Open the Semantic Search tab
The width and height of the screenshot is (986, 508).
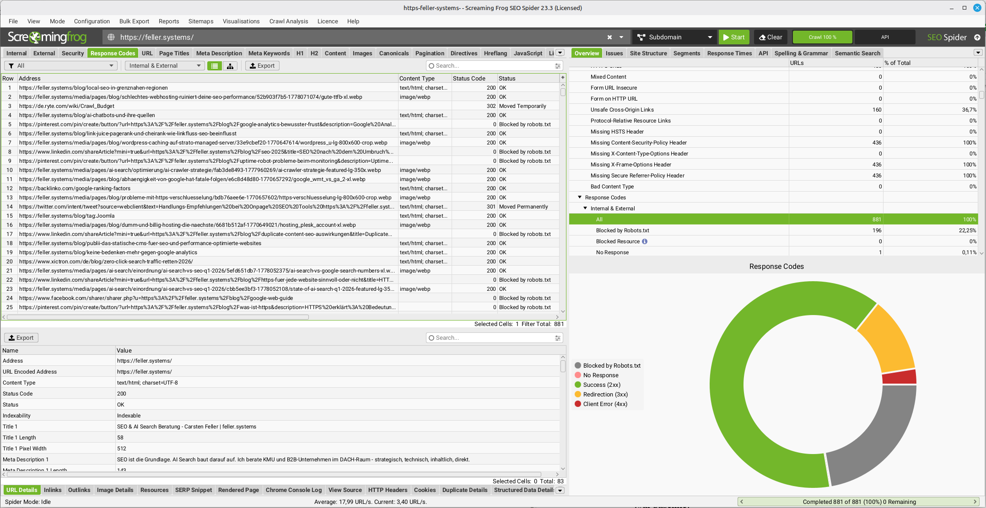click(x=857, y=53)
